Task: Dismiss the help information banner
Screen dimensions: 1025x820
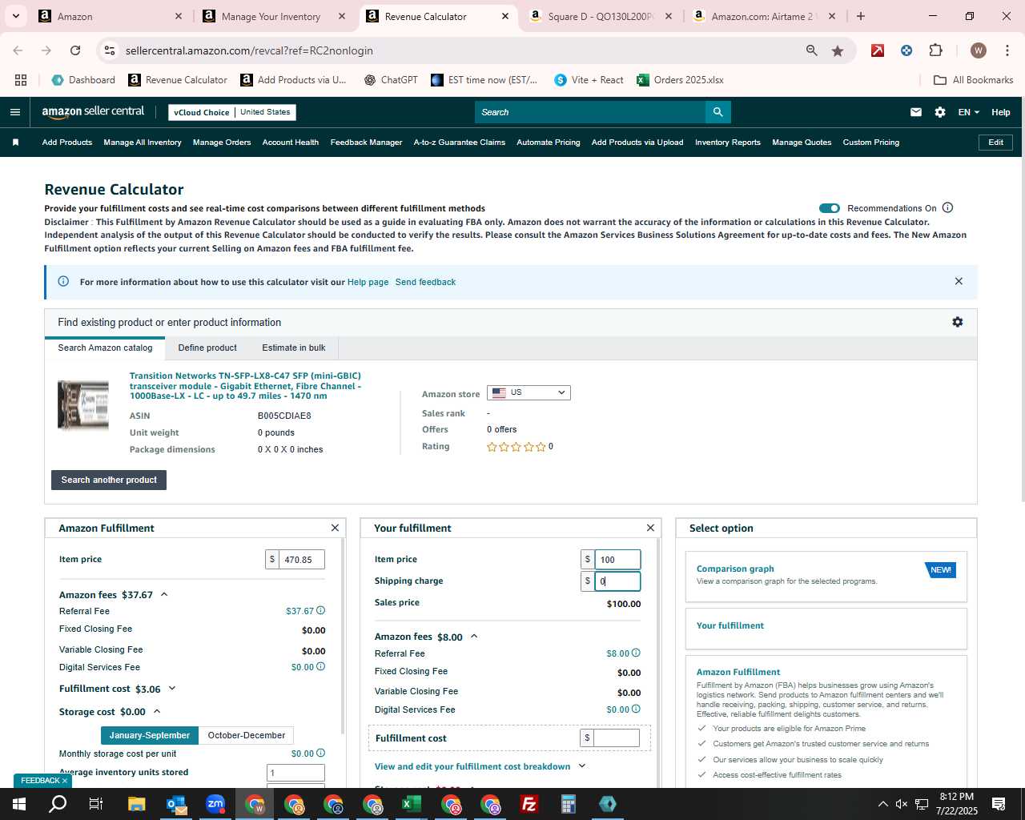Action: [959, 281]
